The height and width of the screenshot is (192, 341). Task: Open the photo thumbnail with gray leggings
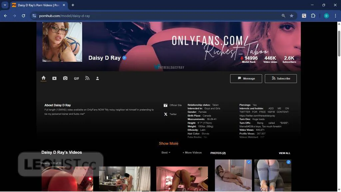coord(273,175)
